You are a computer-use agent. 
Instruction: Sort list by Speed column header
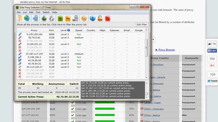pyautogui.click(x=79, y=30)
